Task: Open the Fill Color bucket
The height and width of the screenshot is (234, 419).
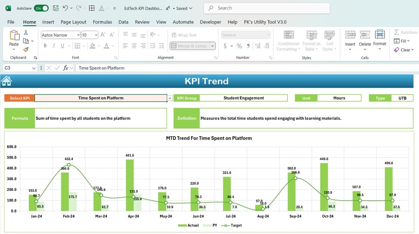Action: click(93, 46)
